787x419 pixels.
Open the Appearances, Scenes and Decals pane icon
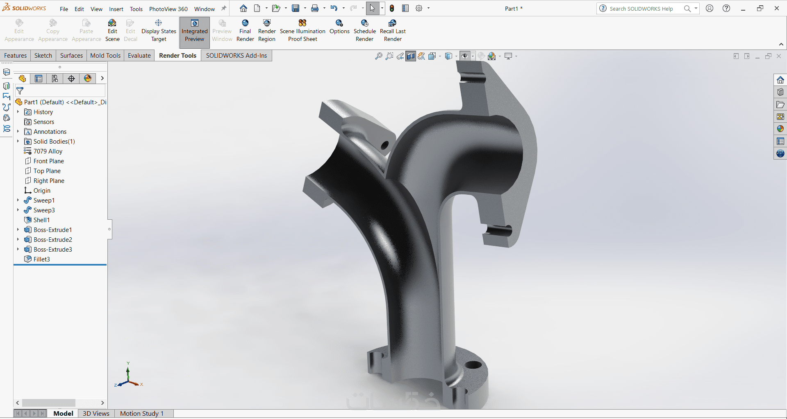click(780, 129)
